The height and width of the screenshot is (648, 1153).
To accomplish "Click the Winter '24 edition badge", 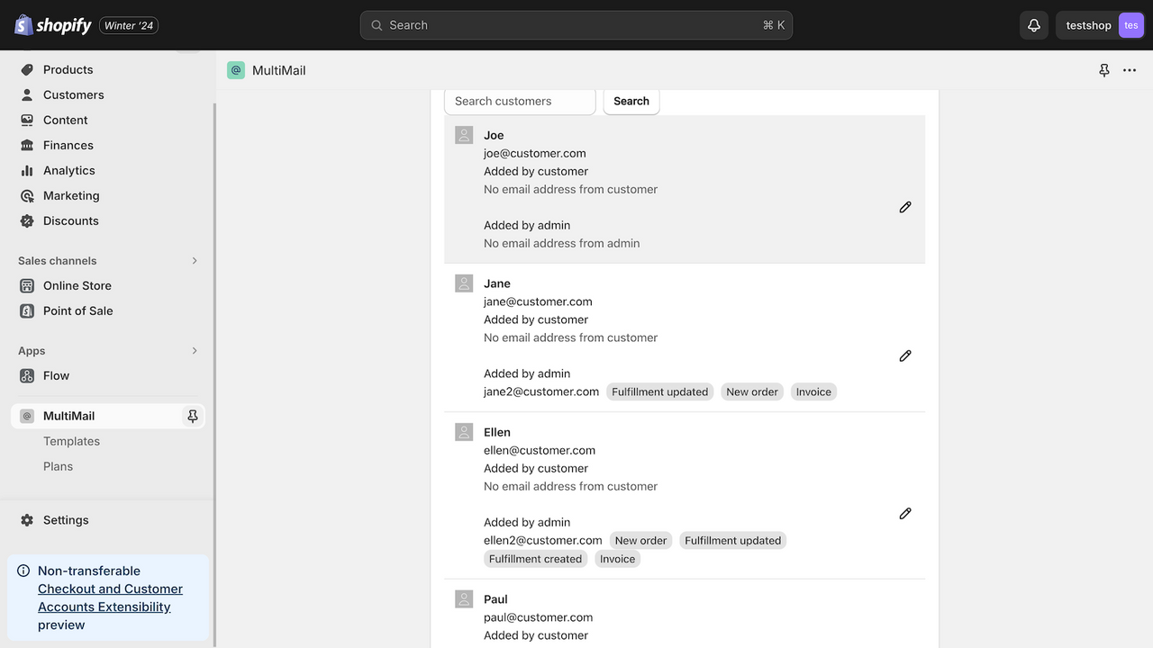I will [129, 25].
